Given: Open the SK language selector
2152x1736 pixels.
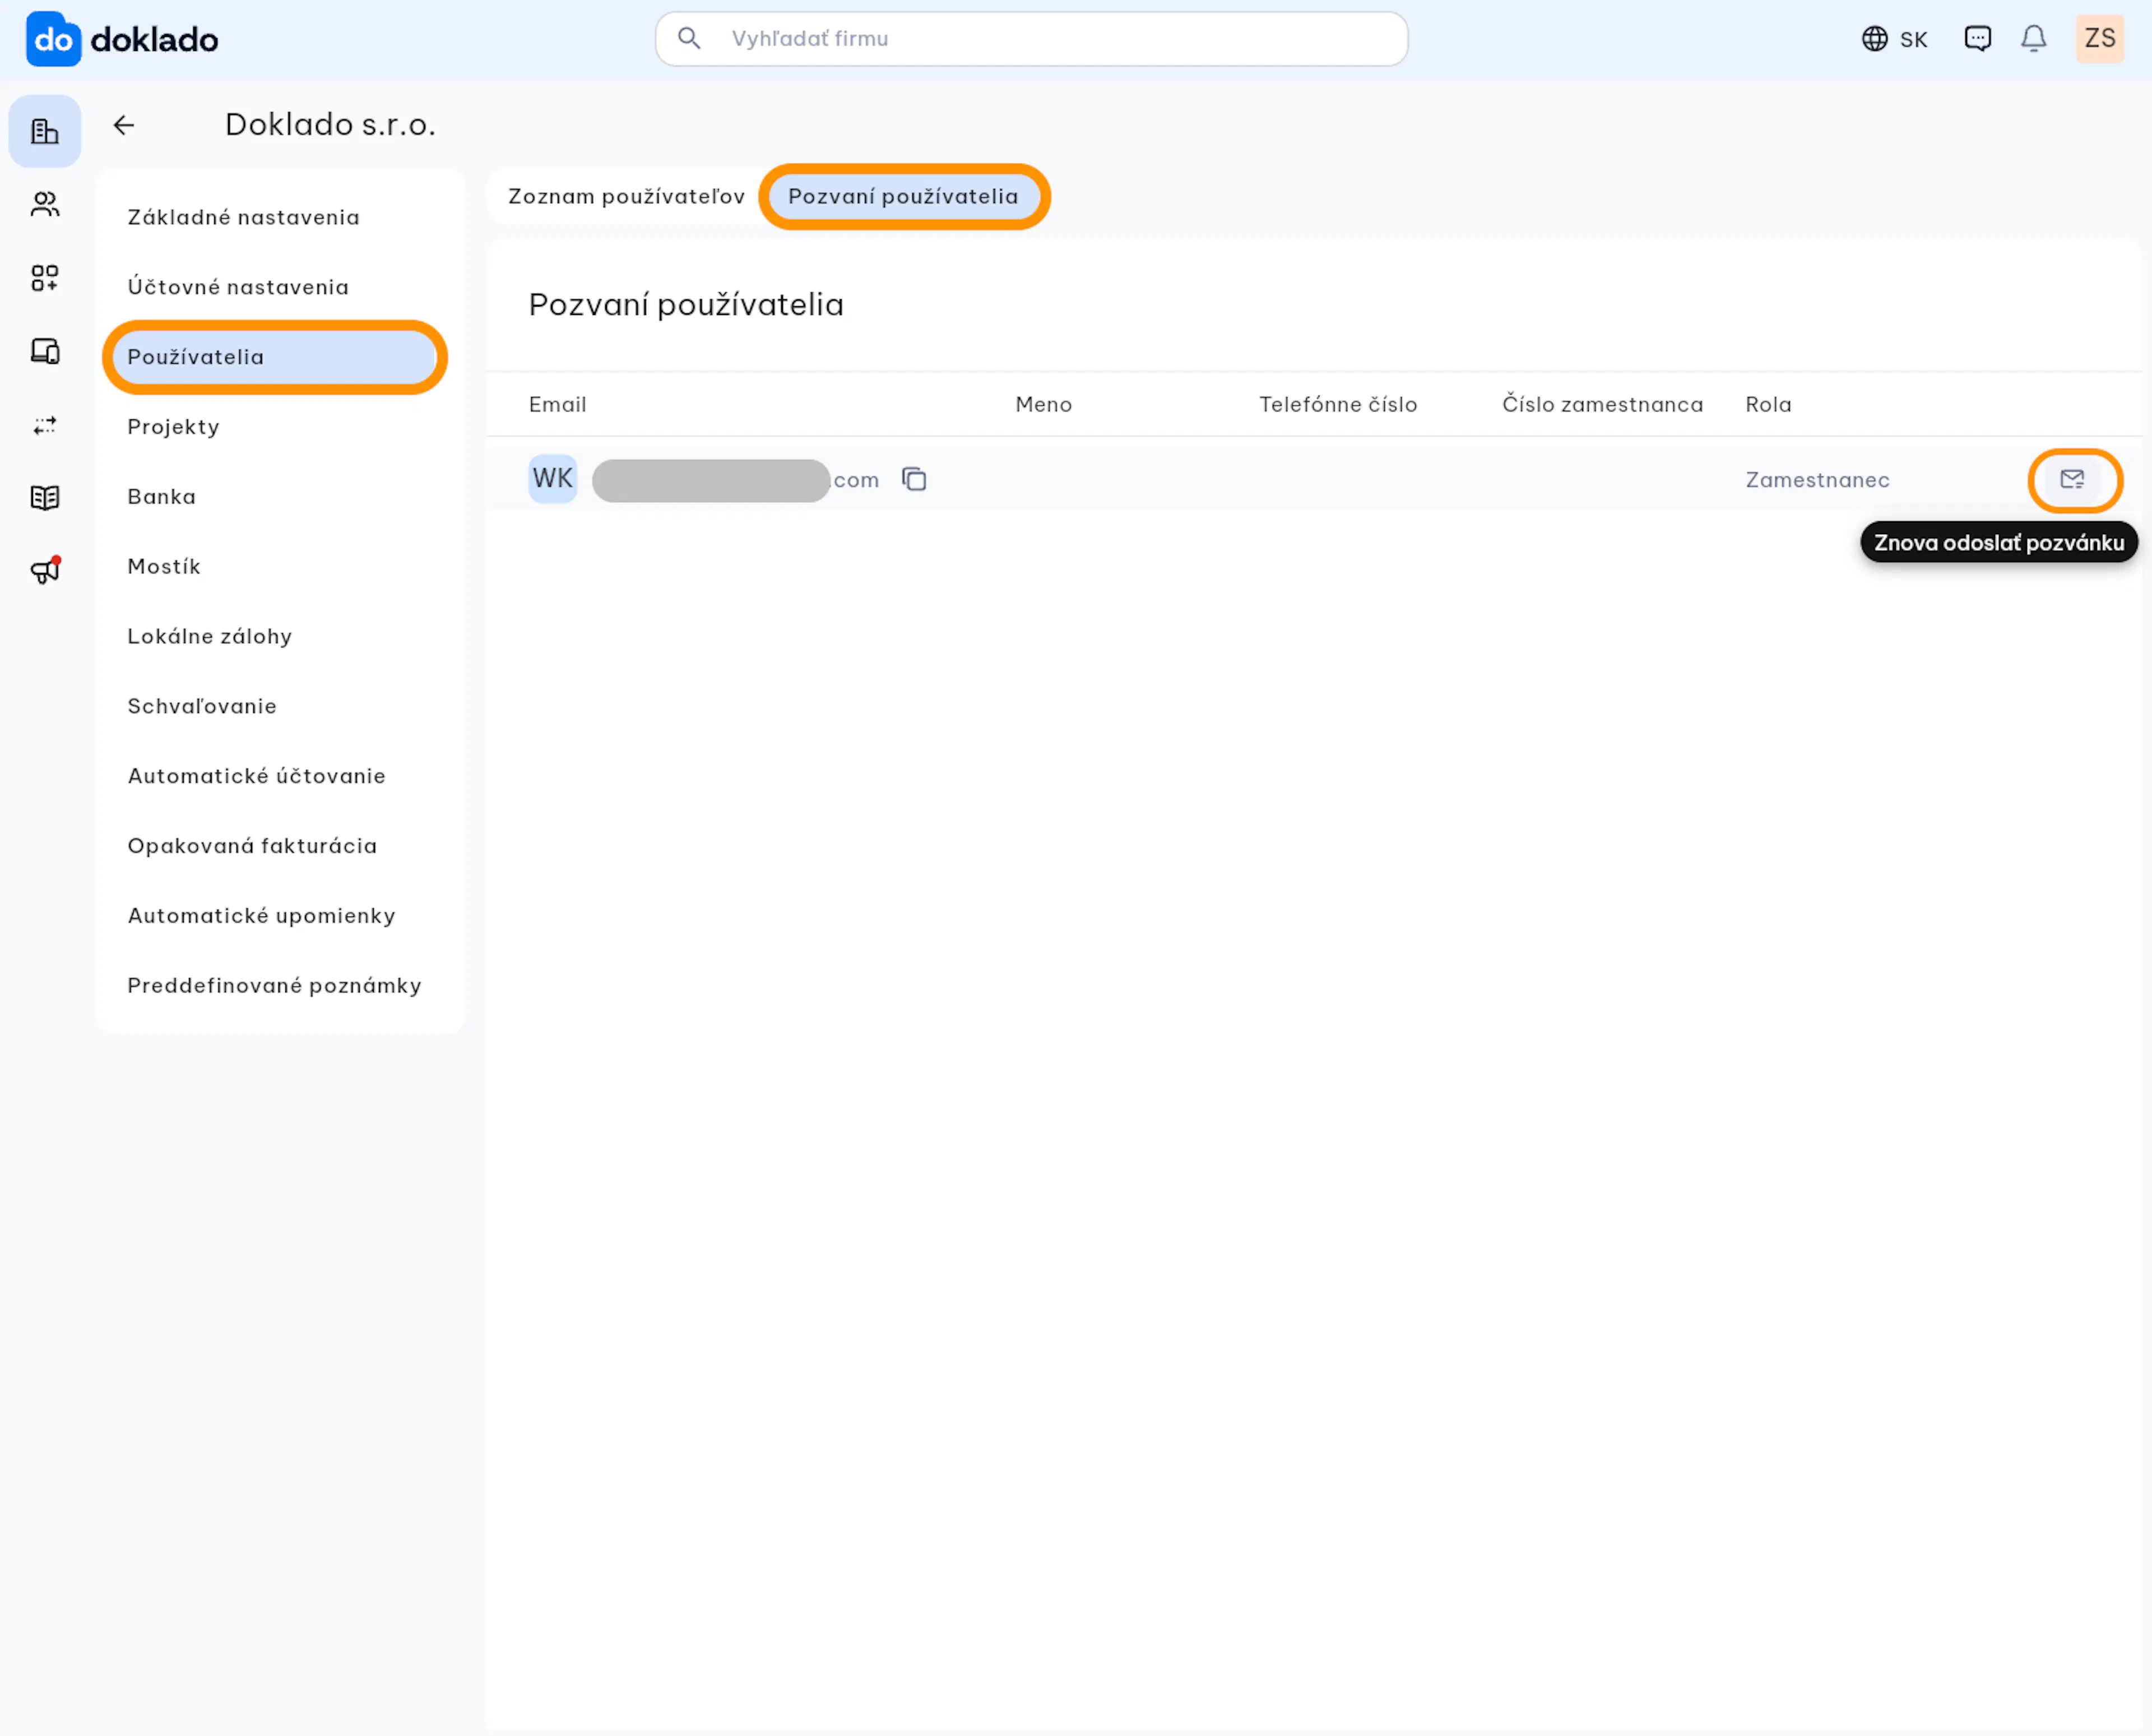Looking at the screenshot, I should [1894, 39].
